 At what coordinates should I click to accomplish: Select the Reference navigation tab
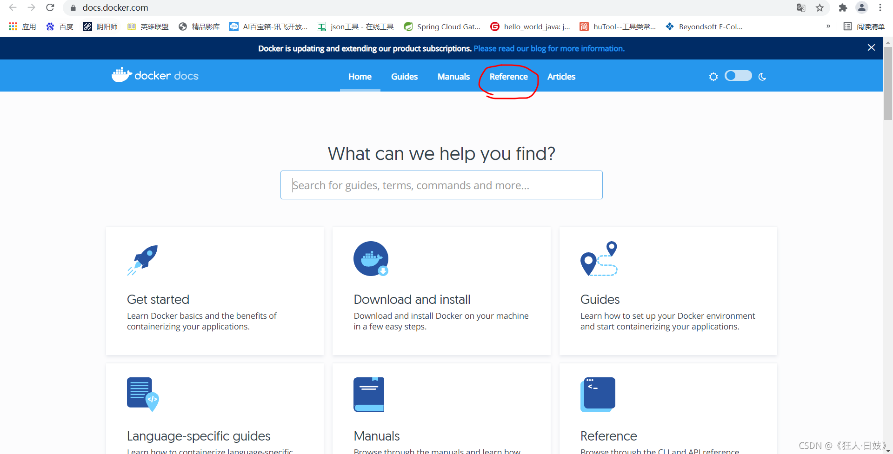click(508, 77)
